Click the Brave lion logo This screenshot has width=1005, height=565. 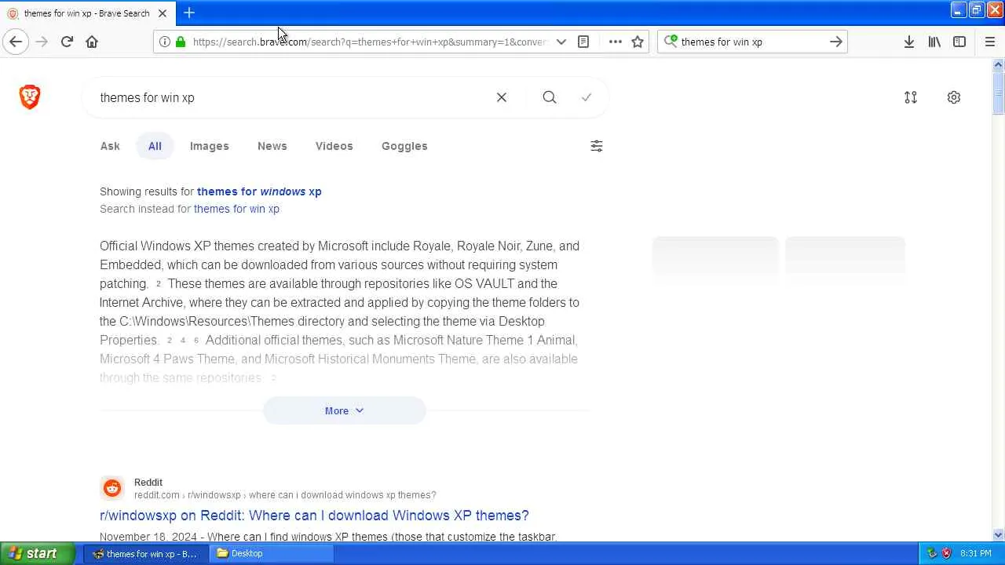(x=30, y=97)
